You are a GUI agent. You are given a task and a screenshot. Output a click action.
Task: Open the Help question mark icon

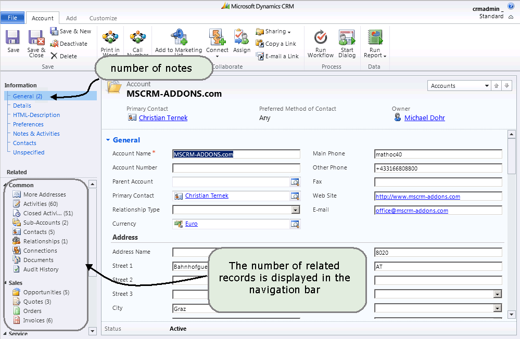coord(510,5)
